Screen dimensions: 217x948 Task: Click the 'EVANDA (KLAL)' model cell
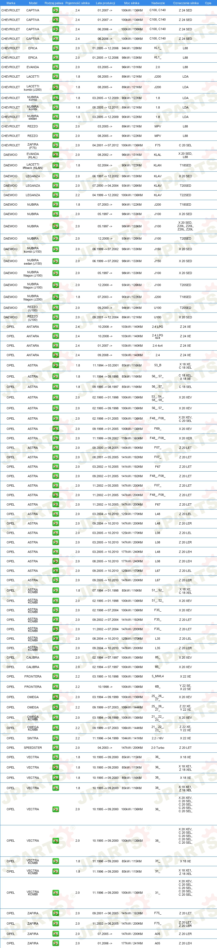point(33,156)
